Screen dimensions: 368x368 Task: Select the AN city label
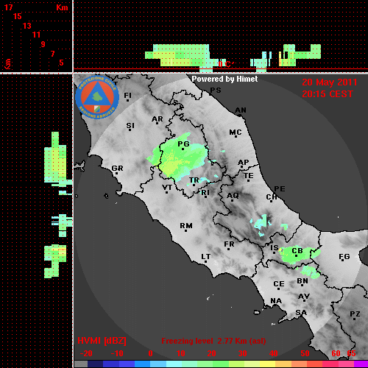coord(241,110)
